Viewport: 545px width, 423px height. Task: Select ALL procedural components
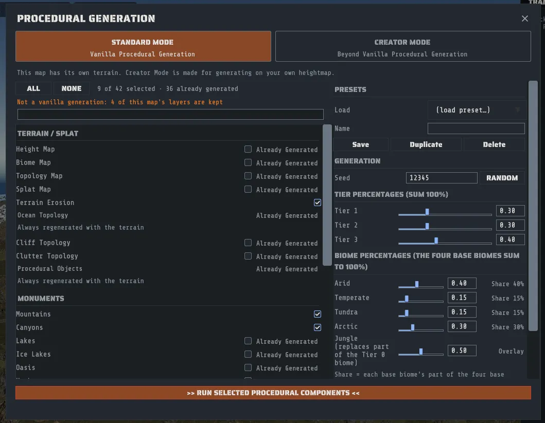coord(33,88)
